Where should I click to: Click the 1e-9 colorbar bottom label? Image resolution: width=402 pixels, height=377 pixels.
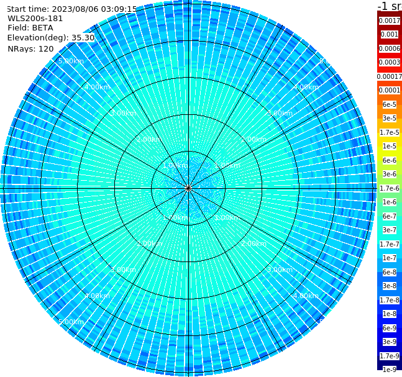pyautogui.click(x=390, y=370)
